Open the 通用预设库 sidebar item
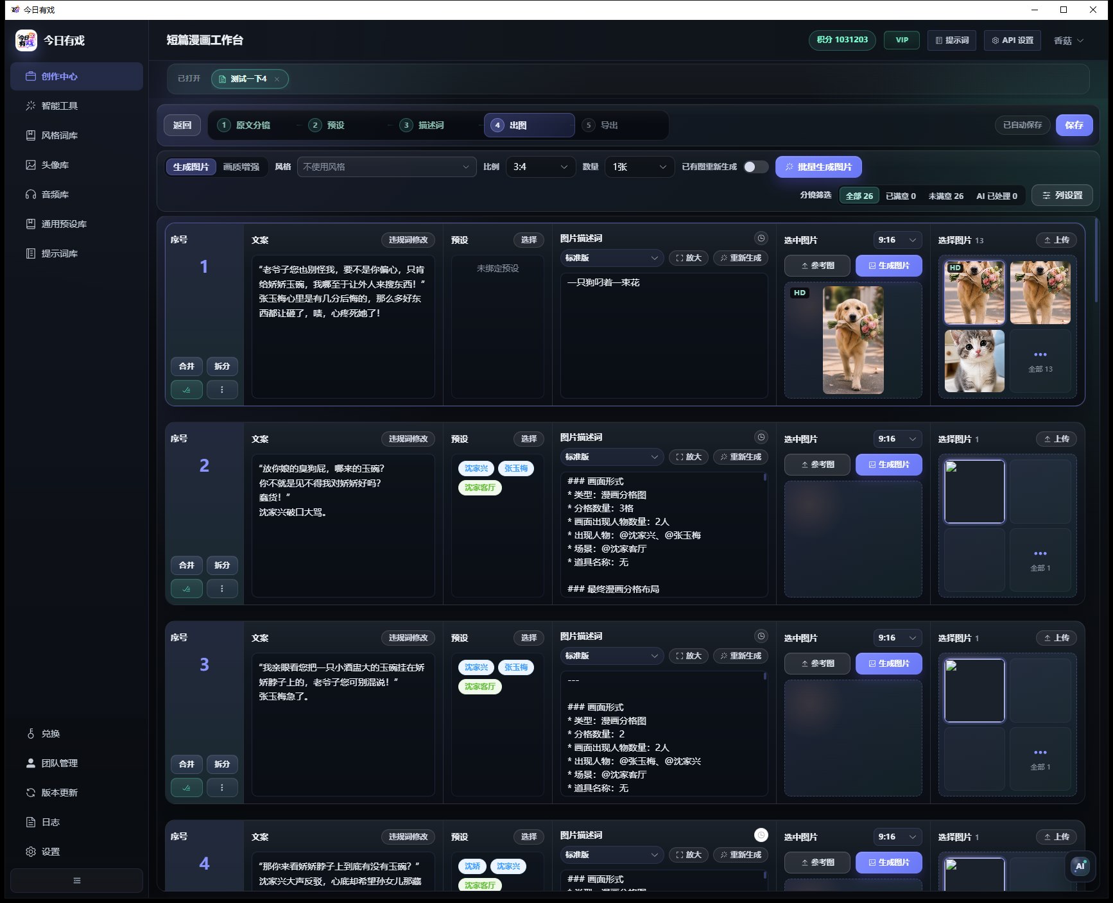Image resolution: width=1113 pixels, height=903 pixels. tap(76, 224)
